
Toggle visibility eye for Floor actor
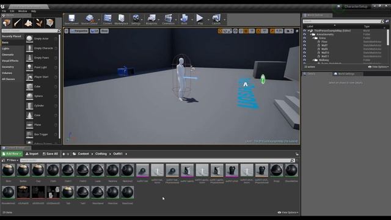click(304, 42)
